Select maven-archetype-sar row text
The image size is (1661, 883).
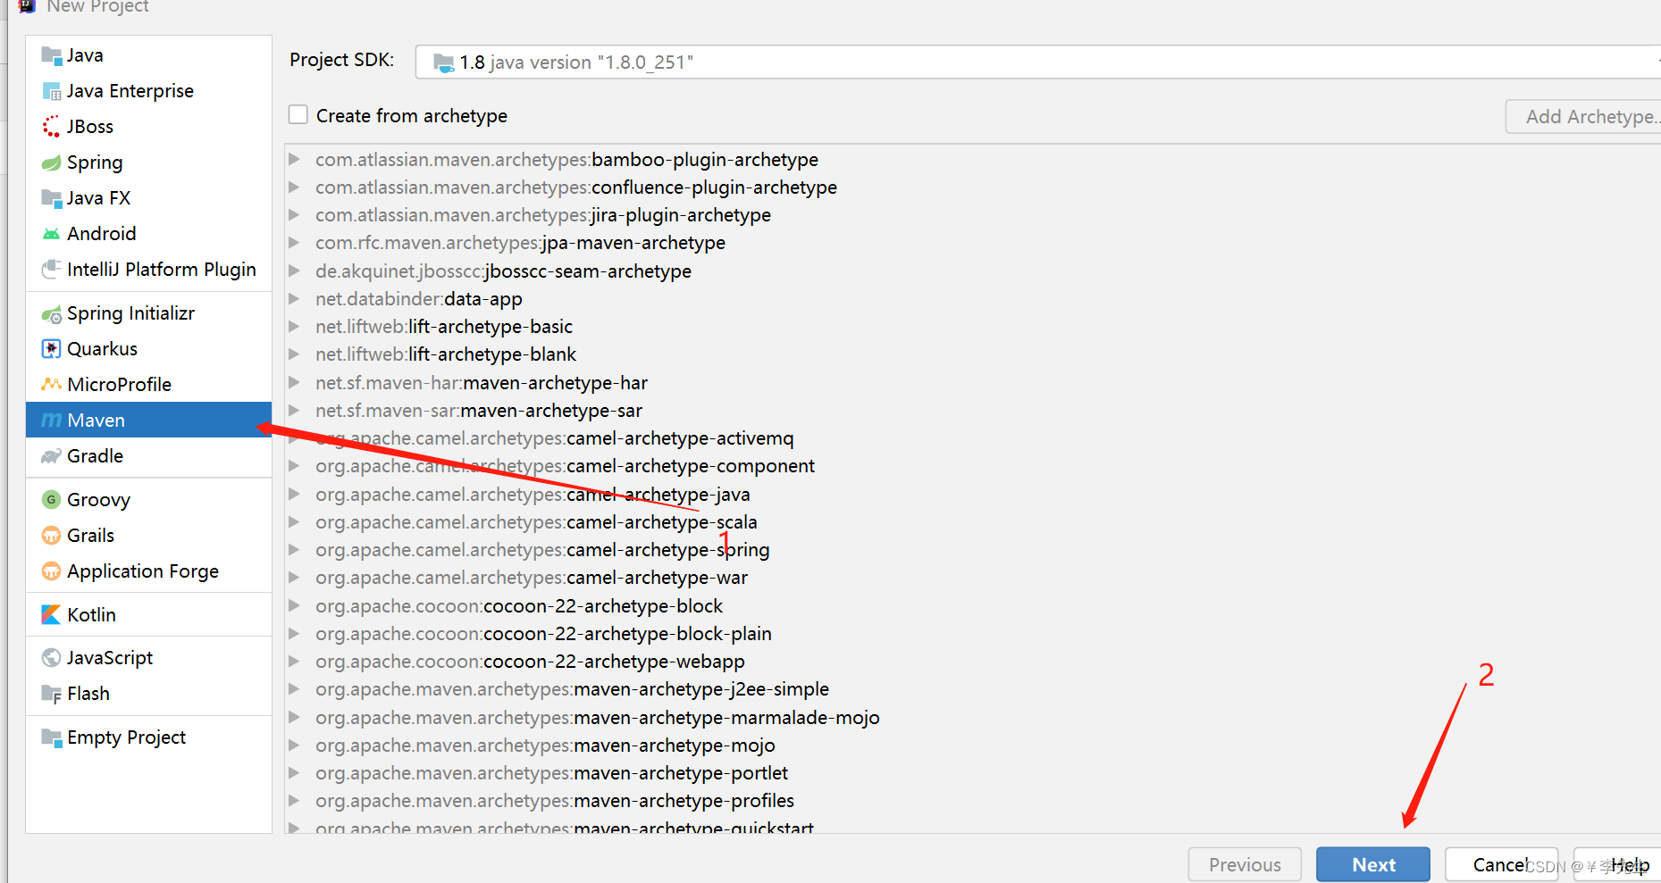click(479, 411)
